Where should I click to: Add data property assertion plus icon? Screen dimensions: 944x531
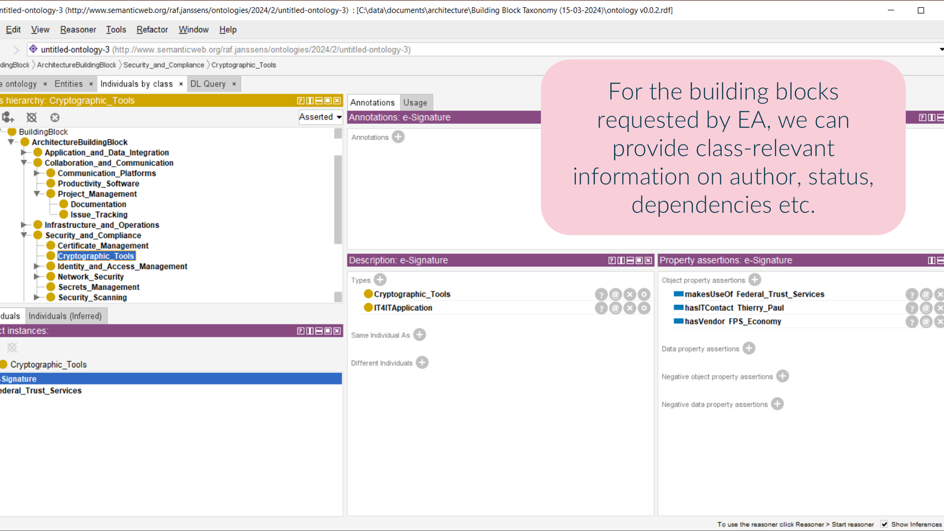click(x=749, y=348)
